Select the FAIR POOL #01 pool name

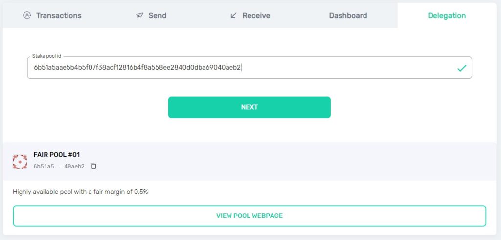pos(57,155)
